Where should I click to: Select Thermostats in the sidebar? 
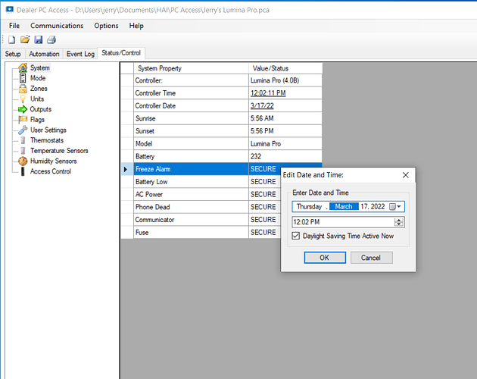[46, 140]
